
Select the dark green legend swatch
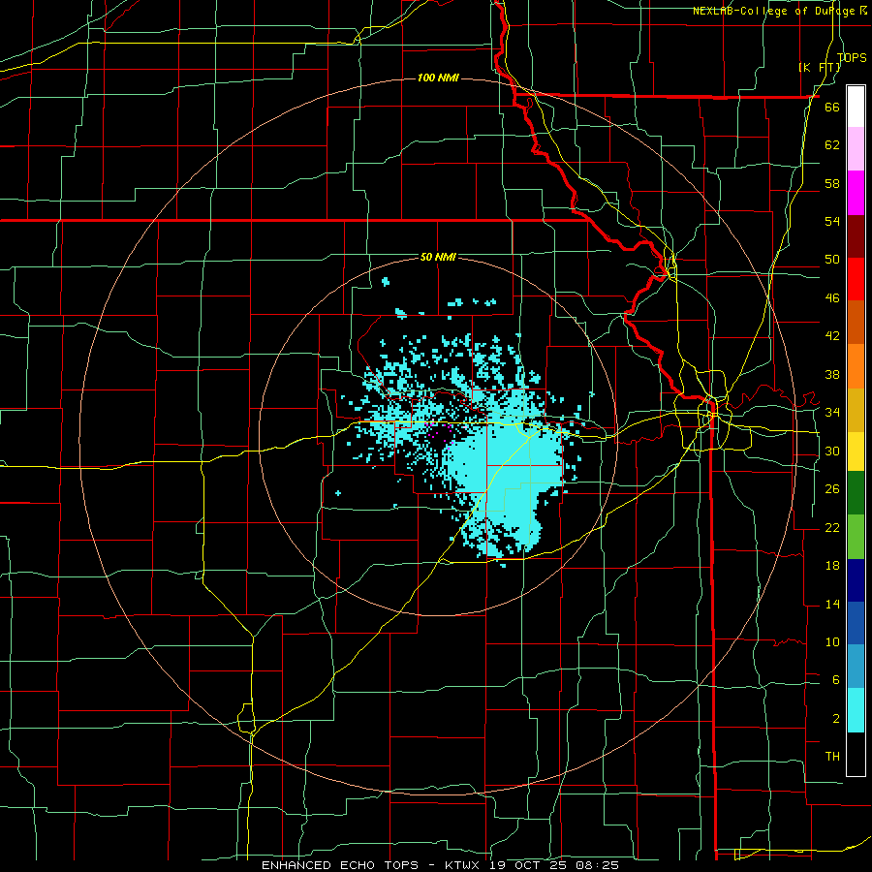click(x=856, y=493)
